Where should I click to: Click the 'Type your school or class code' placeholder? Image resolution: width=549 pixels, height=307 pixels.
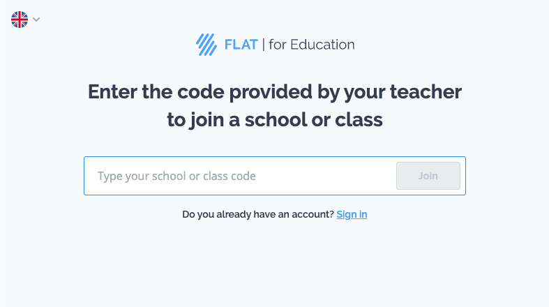pyautogui.click(x=176, y=176)
